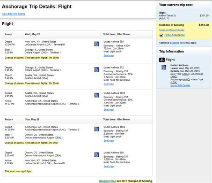Open the Price Assurance link
The width and height of the screenshot is (212, 183).
coord(175,35)
